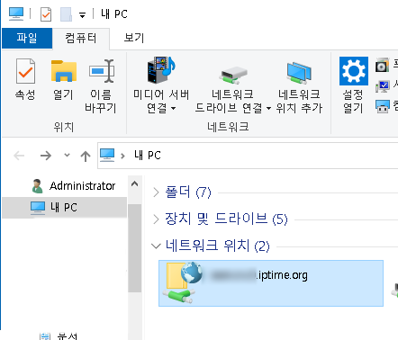Click the PC icon in address bar
Image resolution: width=398 pixels, height=340 pixels.
107,156
